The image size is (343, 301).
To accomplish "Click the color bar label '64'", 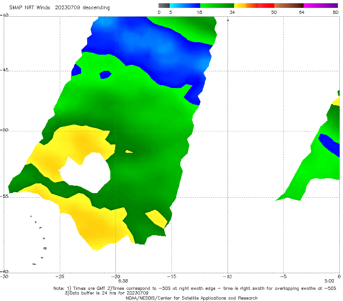I will tap(302, 13).
